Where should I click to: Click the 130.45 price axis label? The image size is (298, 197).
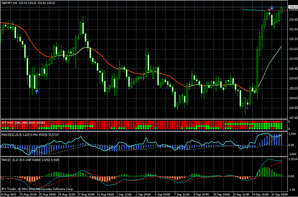click(293, 69)
